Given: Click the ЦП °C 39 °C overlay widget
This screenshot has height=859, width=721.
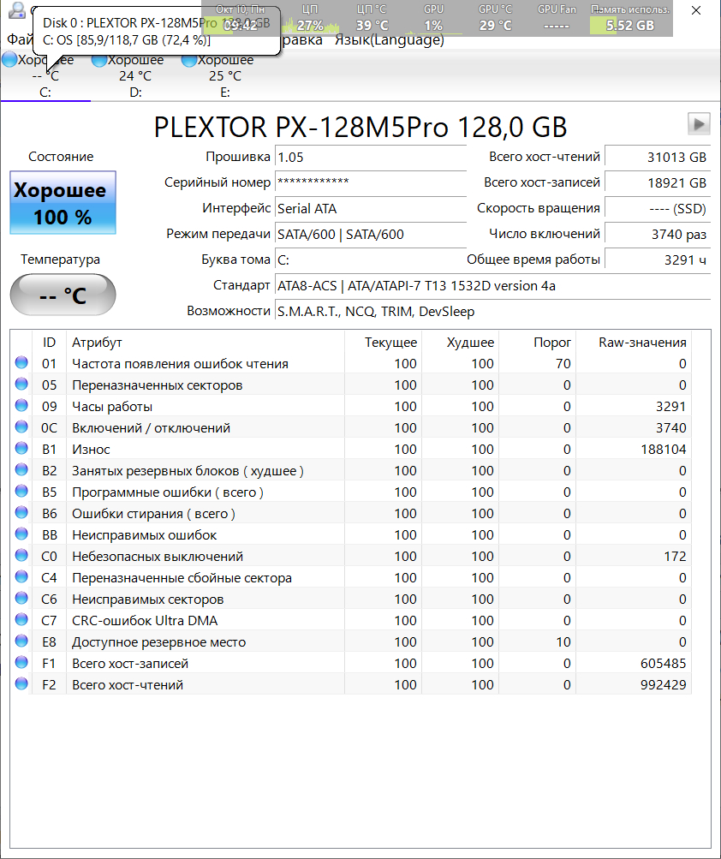Looking at the screenshot, I should (x=372, y=19).
